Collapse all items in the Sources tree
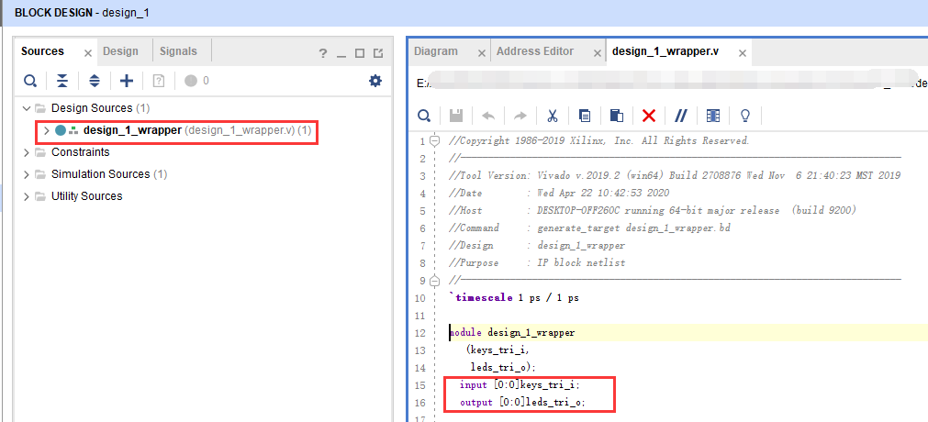This screenshot has height=422, width=928. (62, 81)
